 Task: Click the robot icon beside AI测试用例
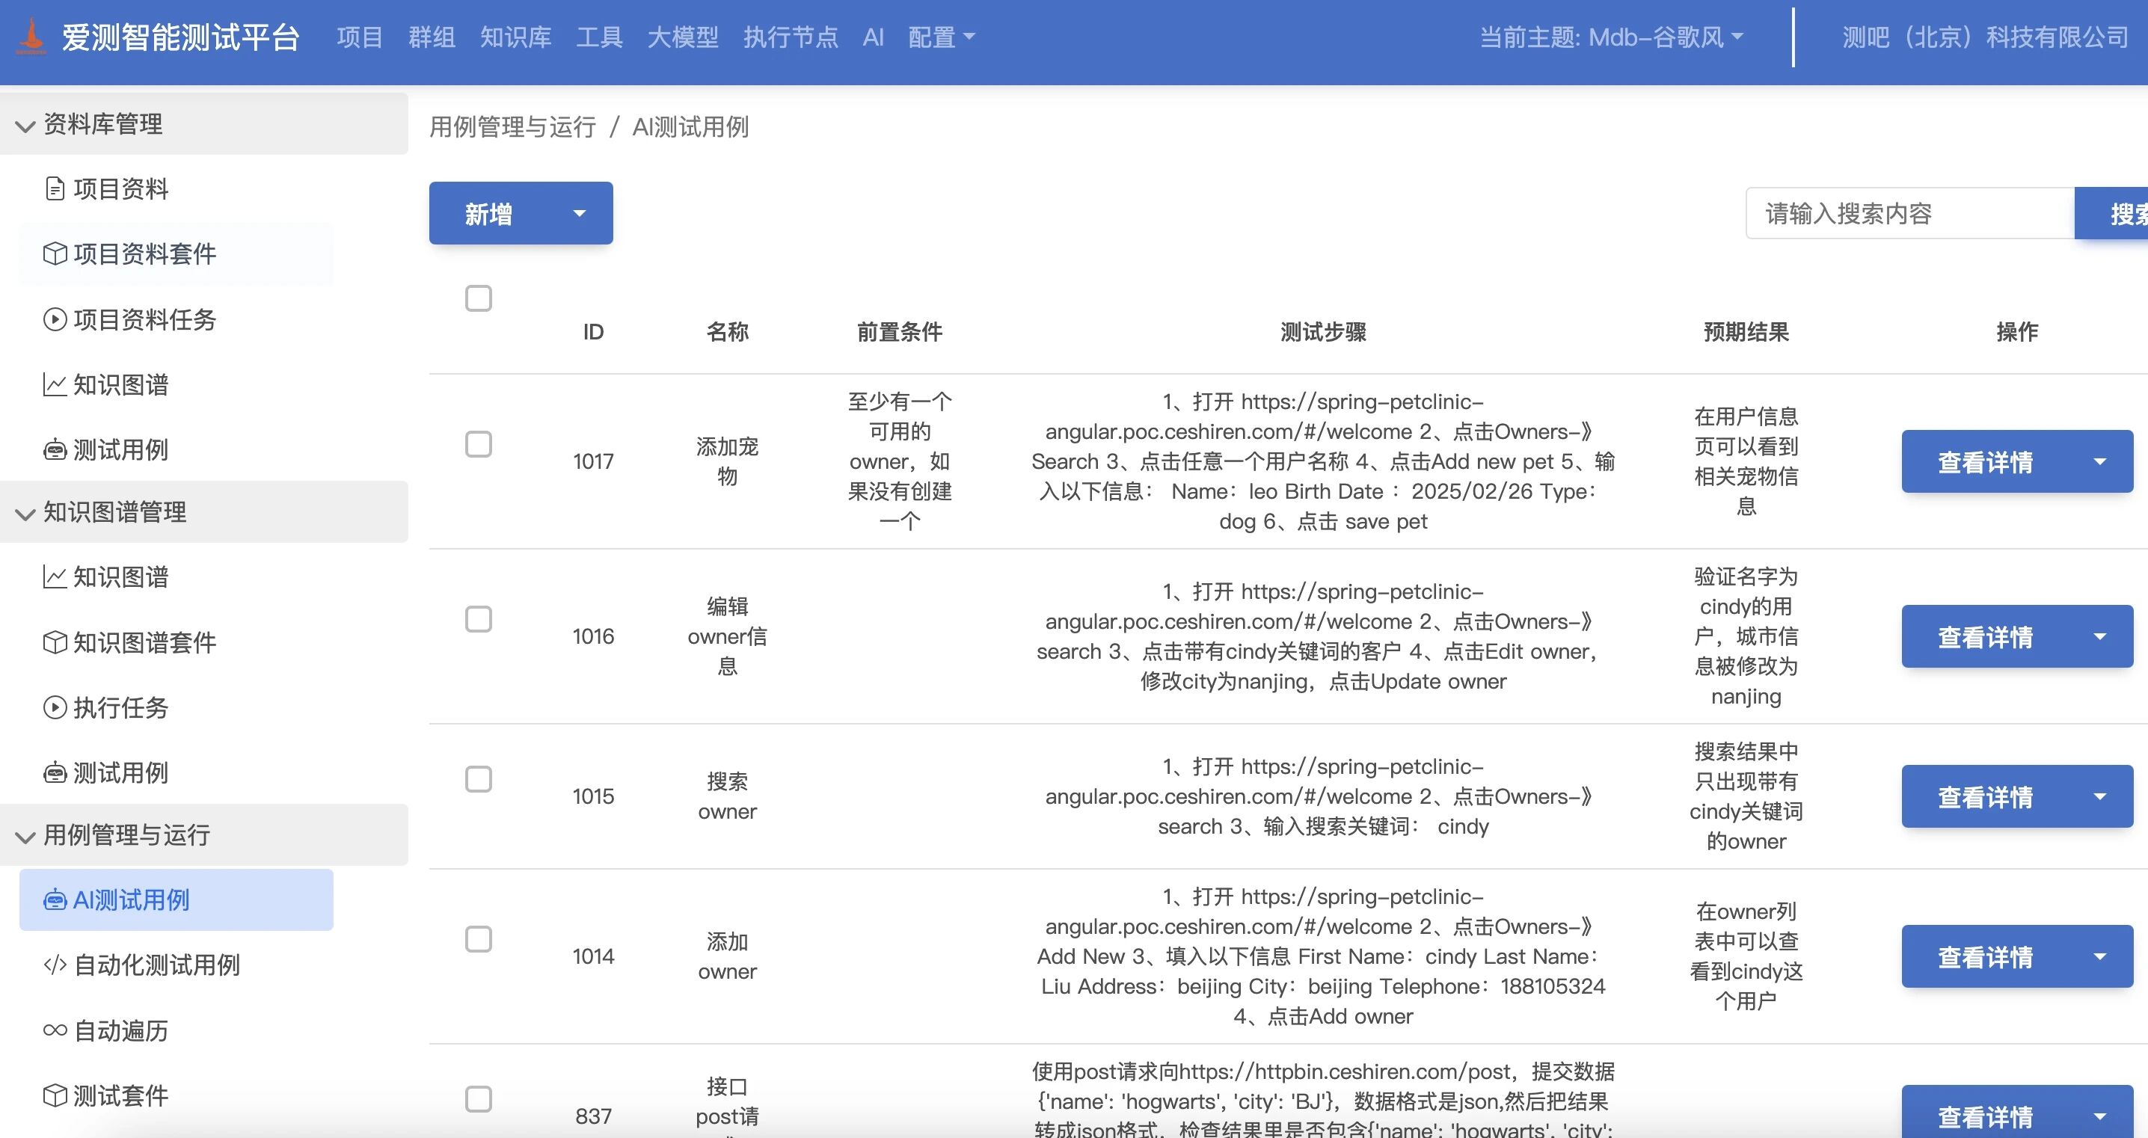point(54,900)
